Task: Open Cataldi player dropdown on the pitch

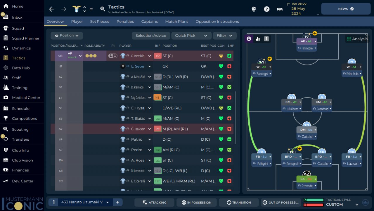Action: coord(307,137)
